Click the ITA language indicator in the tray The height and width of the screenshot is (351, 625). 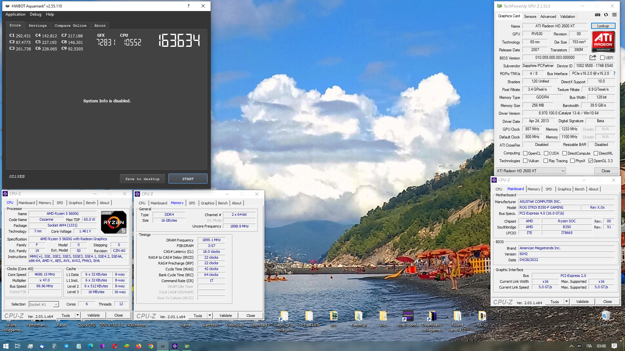589,346
